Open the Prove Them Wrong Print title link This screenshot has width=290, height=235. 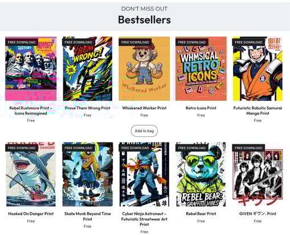(x=87, y=108)
